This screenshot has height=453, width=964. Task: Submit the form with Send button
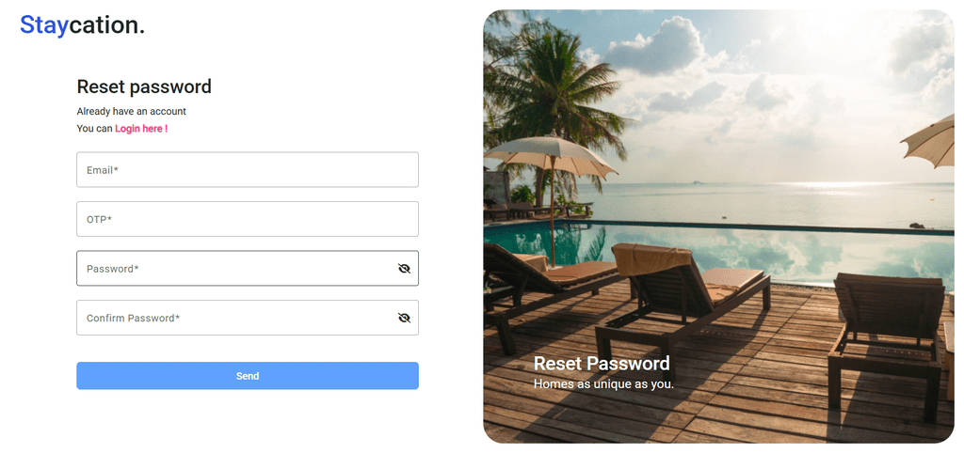248,376
